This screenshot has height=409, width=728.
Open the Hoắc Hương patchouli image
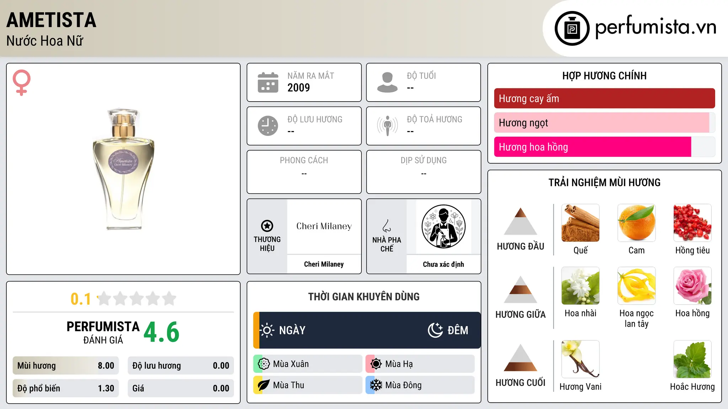(x=692, y=359)
